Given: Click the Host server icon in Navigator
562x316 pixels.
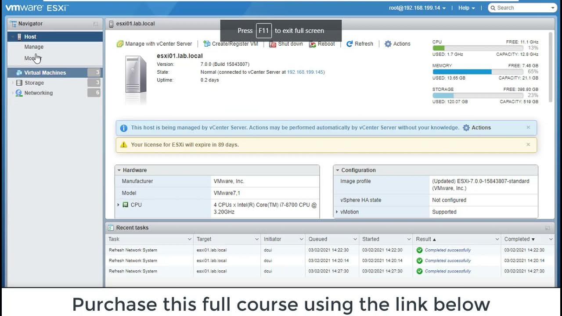Looking at the screenshot, I should [19, 37].
